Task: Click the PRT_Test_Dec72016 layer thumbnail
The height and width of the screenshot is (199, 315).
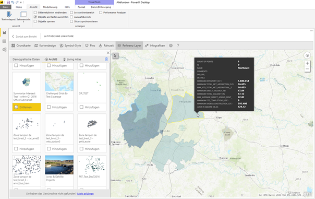Action: coord(92,165)
